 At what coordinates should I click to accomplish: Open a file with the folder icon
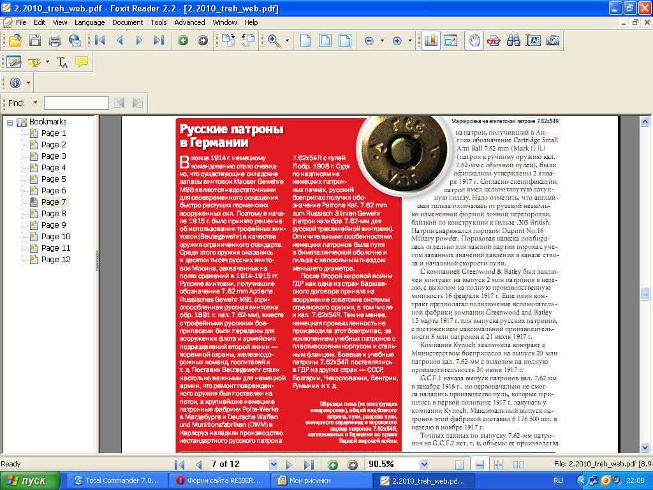pos(15,40)
